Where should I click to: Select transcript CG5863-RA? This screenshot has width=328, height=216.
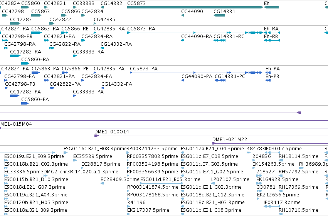45,28
